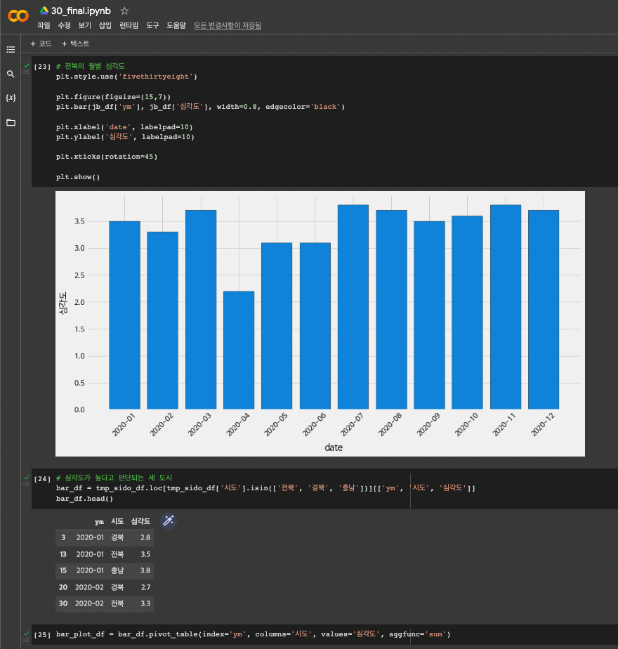Open the table of contents sidebar icon
Image resolution: width=618 pixels, height=649 pixels.
point(11,50)
